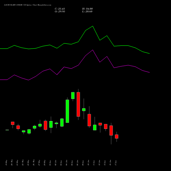
Task: Select the 19 May date label
Action: tap(6, 163)
